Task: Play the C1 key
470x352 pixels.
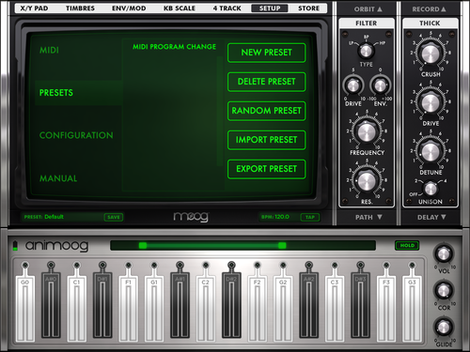Action: [x=77, y=308]
